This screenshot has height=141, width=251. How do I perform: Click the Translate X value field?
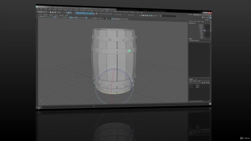tap(207, 25)
